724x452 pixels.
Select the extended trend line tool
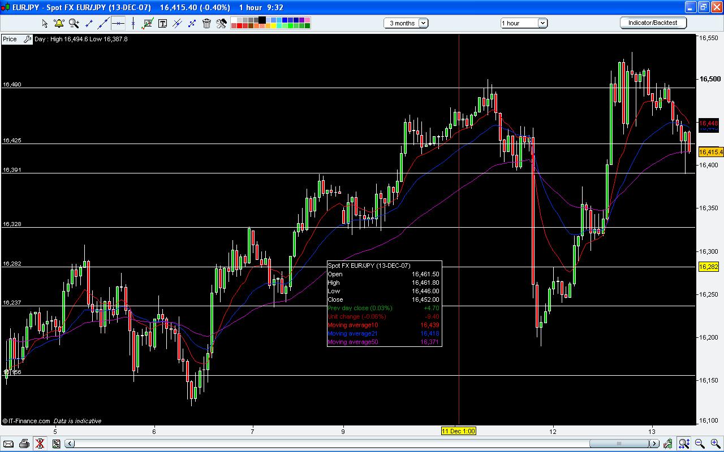[104, 23]
